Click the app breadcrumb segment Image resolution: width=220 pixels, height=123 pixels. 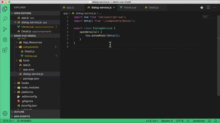[x=66, y=13]
